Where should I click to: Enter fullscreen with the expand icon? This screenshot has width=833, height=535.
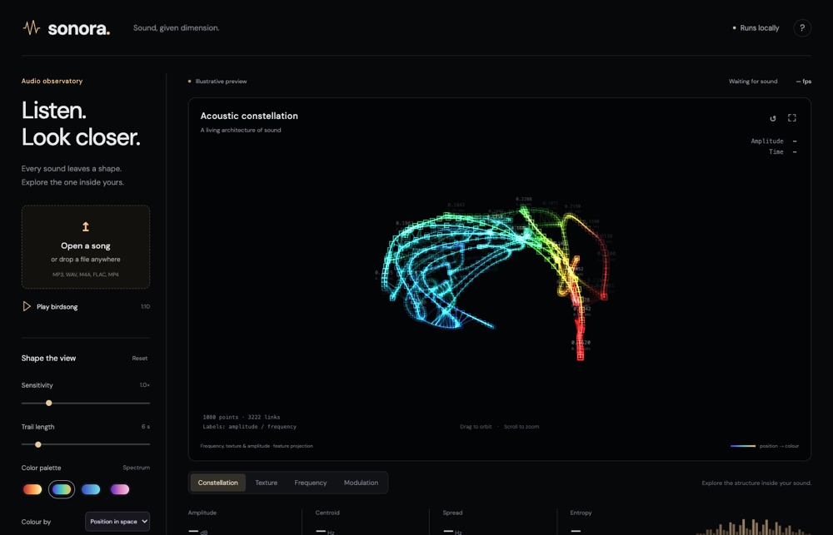[792, 118]
